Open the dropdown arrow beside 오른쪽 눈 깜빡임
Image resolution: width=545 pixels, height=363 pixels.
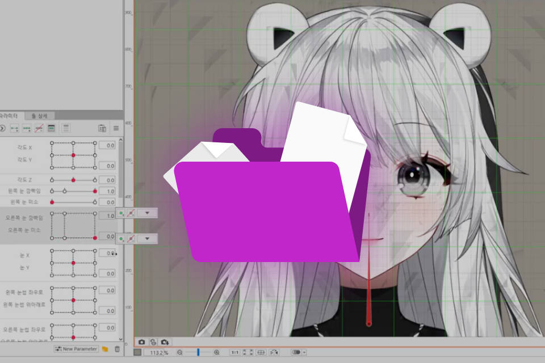pos(147,213)
